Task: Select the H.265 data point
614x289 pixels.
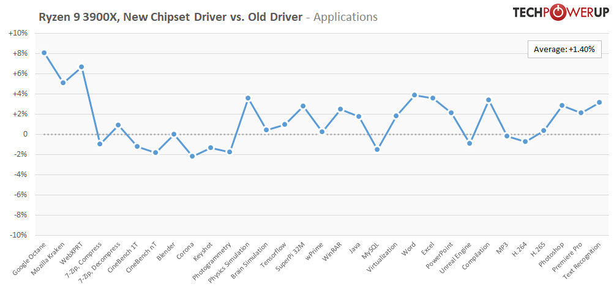Action: (x=544, y=130)
